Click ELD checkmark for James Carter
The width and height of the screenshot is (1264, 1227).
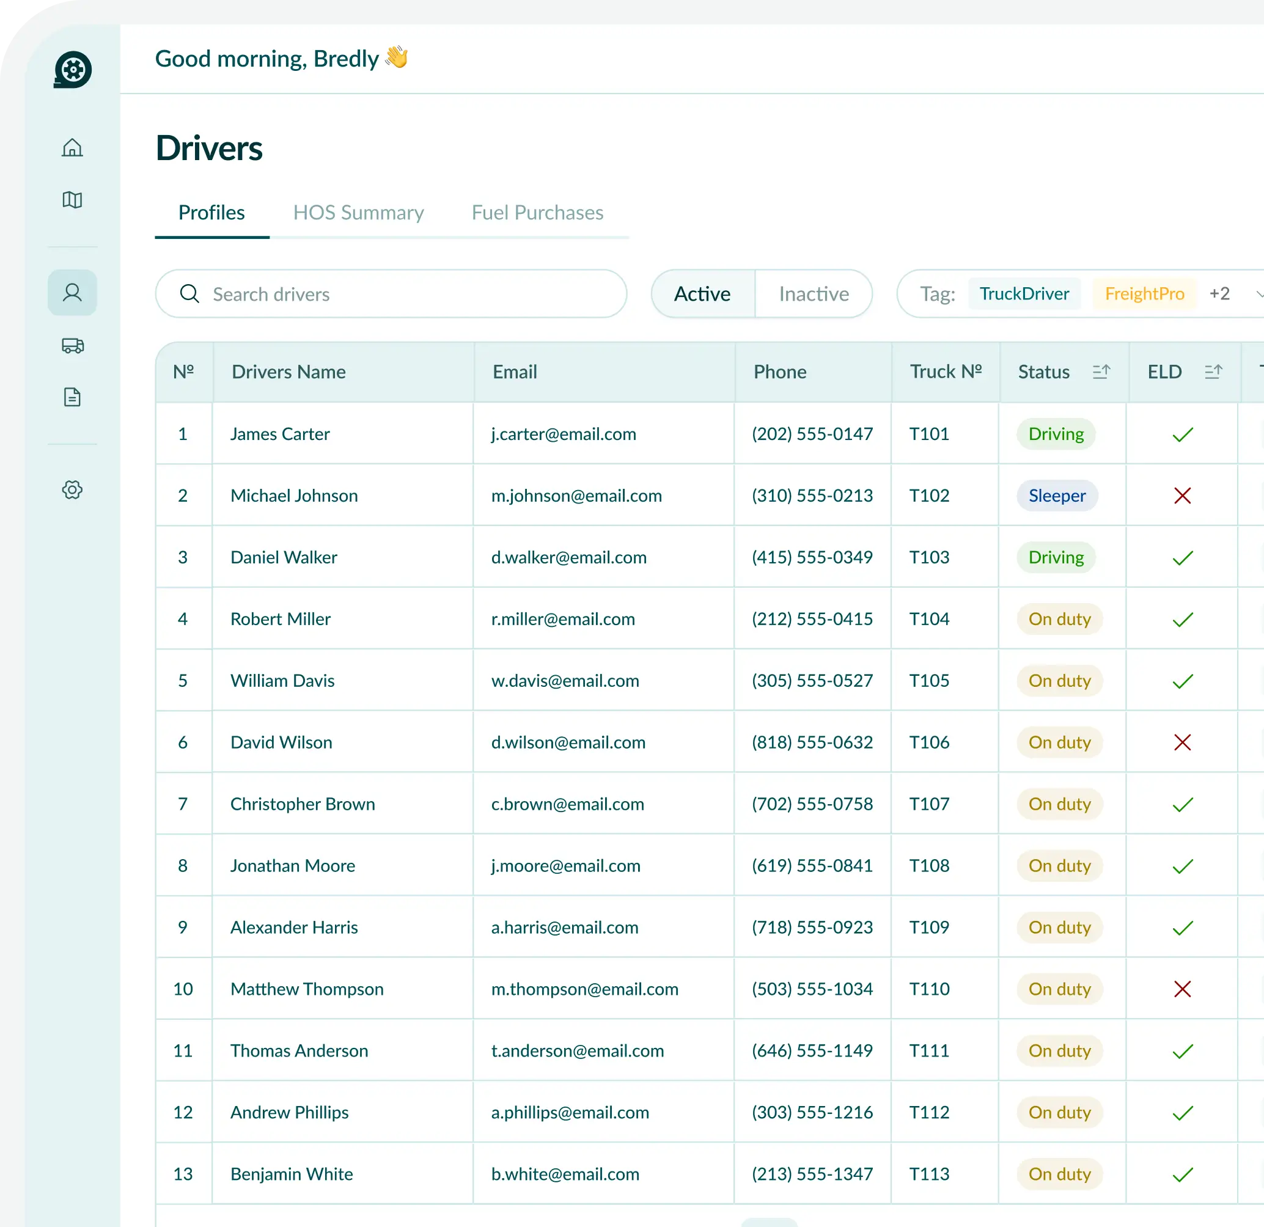click(x=1183, y=434)
